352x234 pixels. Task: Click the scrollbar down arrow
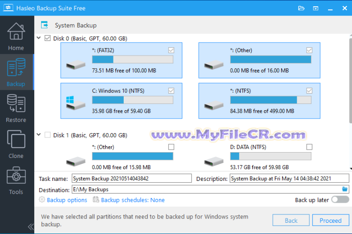(x=351, y=168)
